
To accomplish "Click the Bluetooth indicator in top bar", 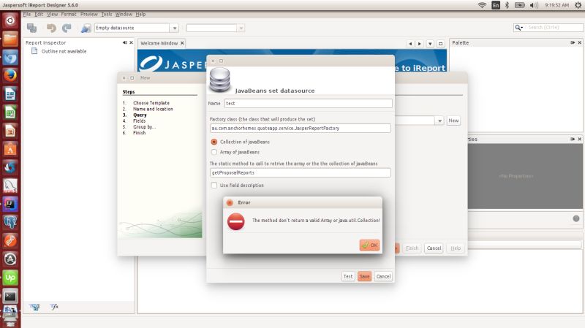I will click(507, 5).
